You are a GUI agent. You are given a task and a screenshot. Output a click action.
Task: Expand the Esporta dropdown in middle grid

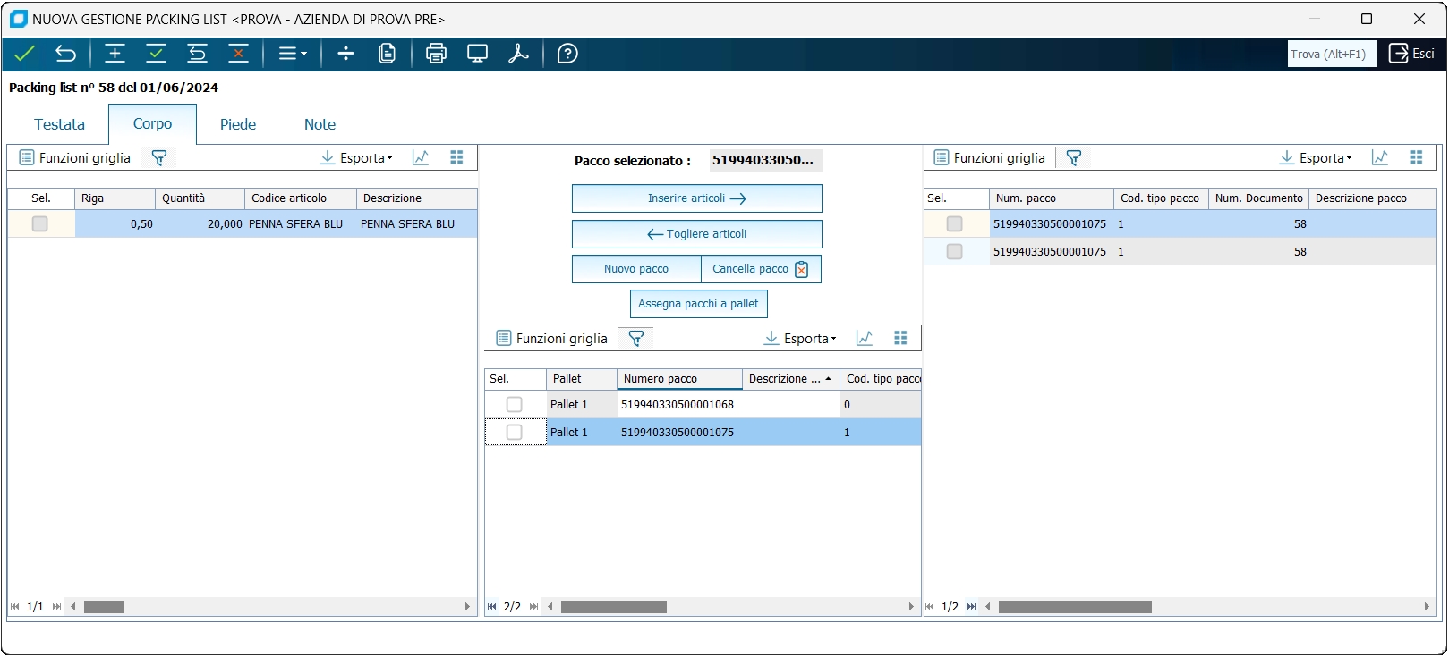pos(801,339)
